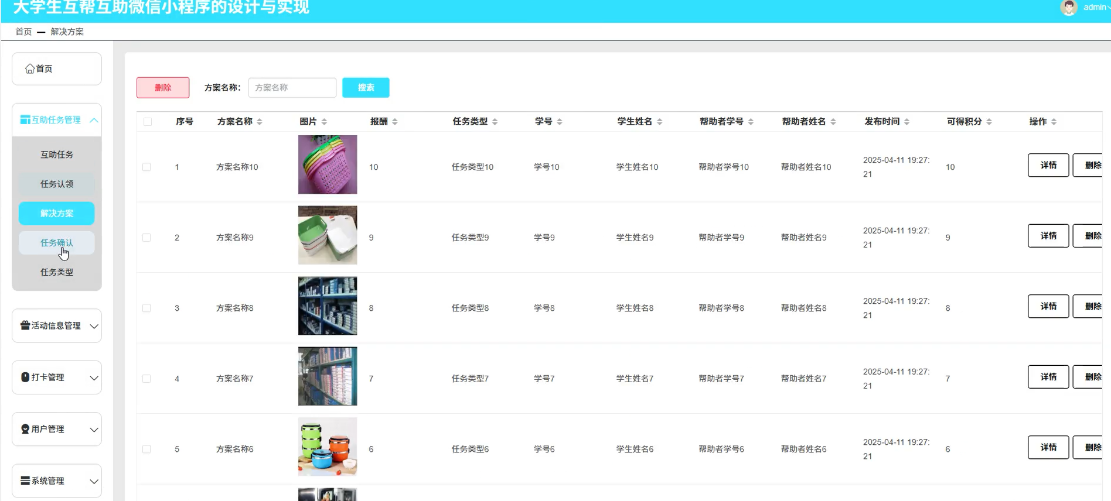Open the 方案名称7 store thumbnail
The image size is (1111, 501).
(x=328, y=376)
